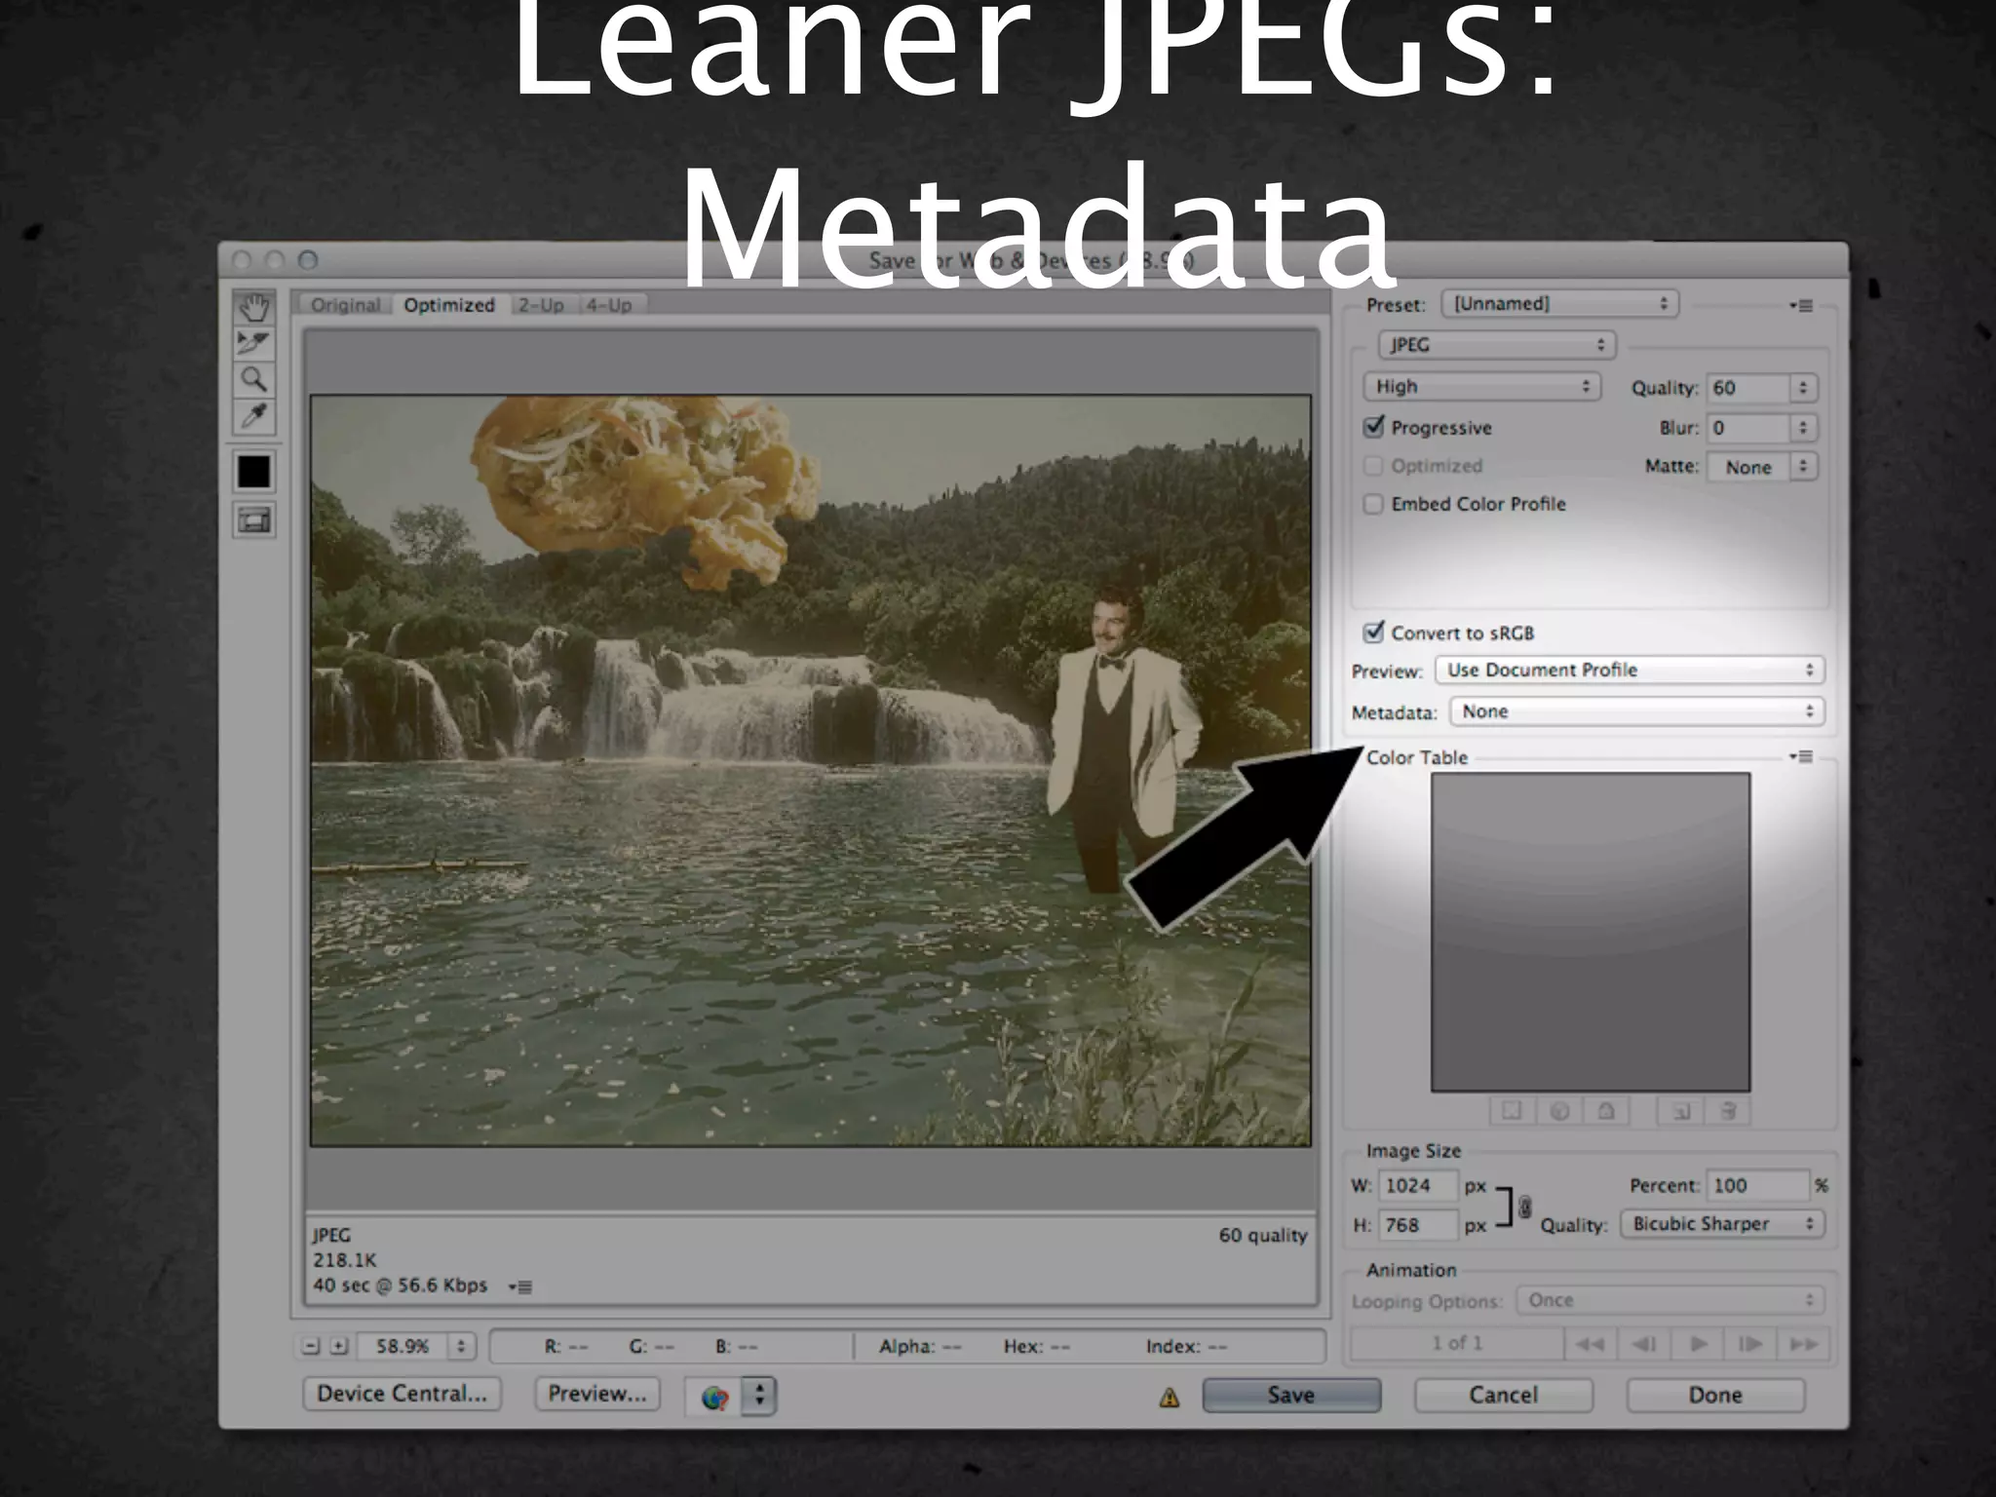Open the Metadata None dropdown

[x=1637, y=711]
